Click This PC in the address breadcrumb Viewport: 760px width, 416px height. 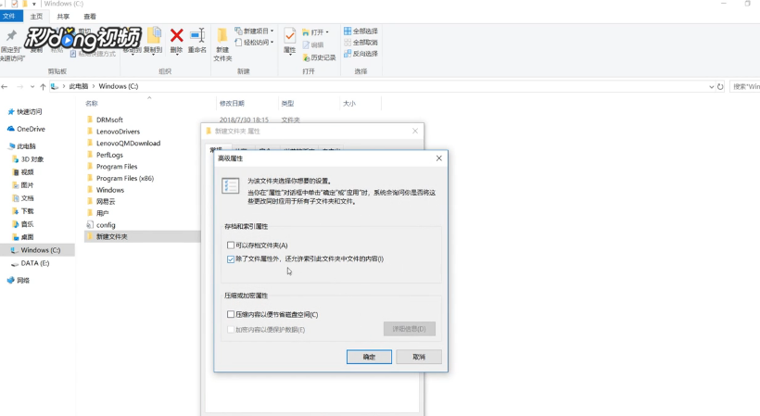[78, 86]
